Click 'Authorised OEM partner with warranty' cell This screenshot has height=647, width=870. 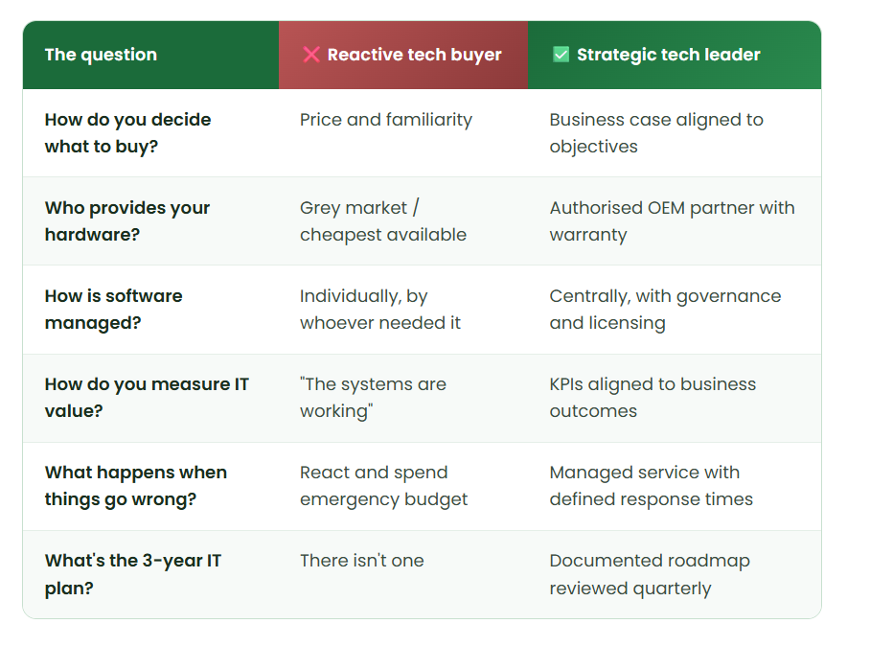coord(672,221)
